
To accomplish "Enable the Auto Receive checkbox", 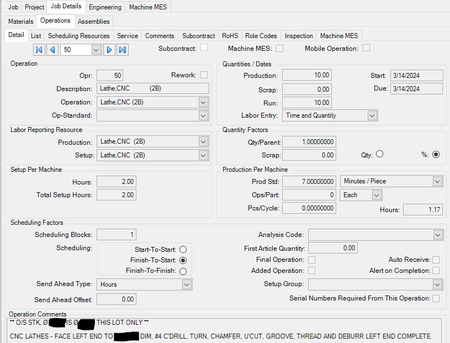I will tap(436, 260).
